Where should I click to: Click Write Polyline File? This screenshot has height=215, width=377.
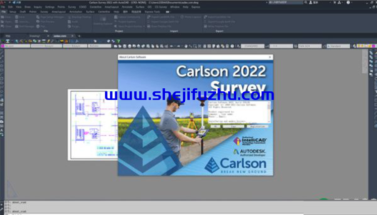tap(216, 26)
